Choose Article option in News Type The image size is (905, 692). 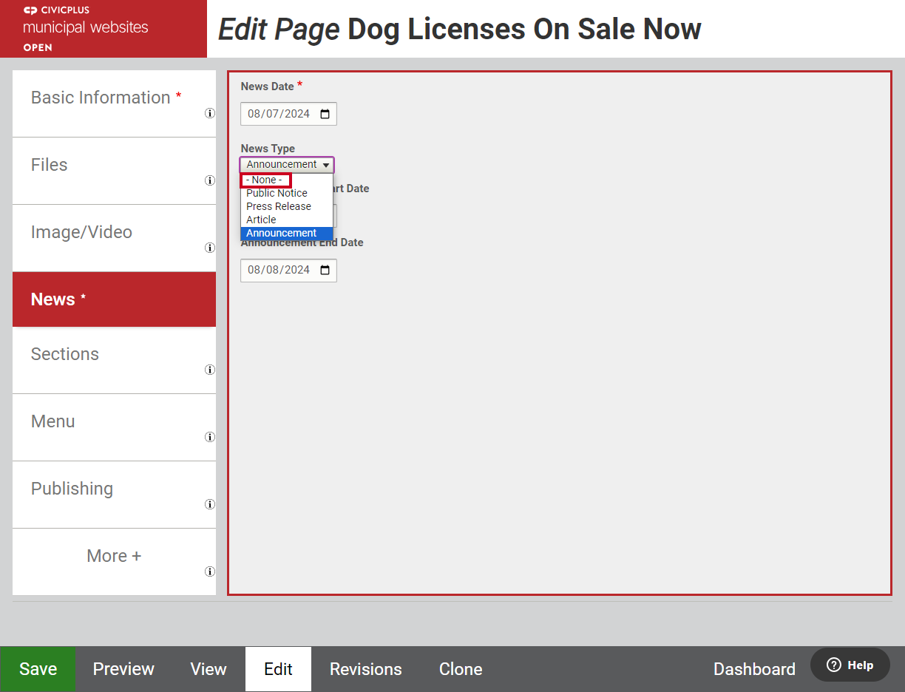pyautogui.click(x=287, y=220)
